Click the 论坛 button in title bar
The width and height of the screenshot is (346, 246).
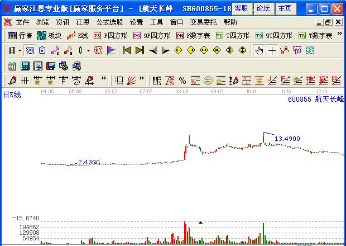(x=262, y=8)
